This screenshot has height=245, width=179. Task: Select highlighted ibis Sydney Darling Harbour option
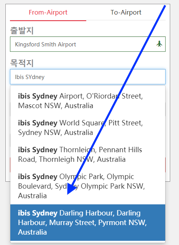click(88, 222)
